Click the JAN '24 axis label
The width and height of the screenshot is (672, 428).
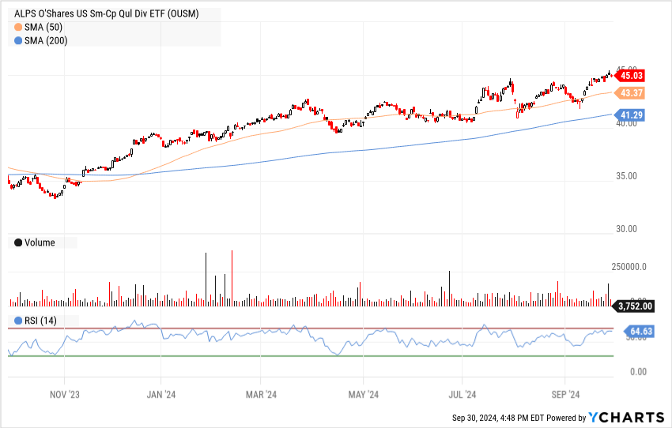pyautogui.click(x=161, y=395)
